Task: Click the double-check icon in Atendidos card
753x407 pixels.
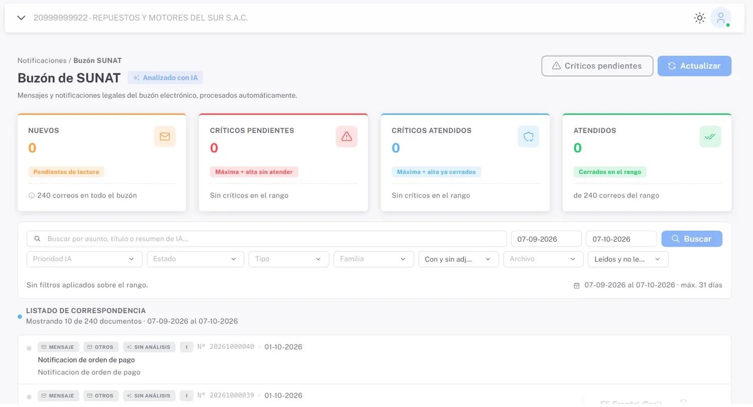Action: (710, 136)
